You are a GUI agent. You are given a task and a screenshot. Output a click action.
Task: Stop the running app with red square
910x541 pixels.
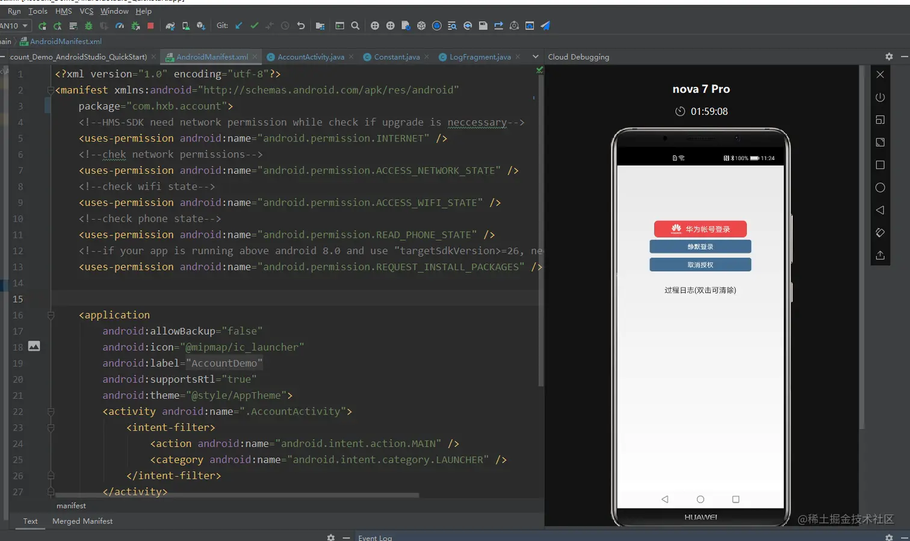click(150, 26)
